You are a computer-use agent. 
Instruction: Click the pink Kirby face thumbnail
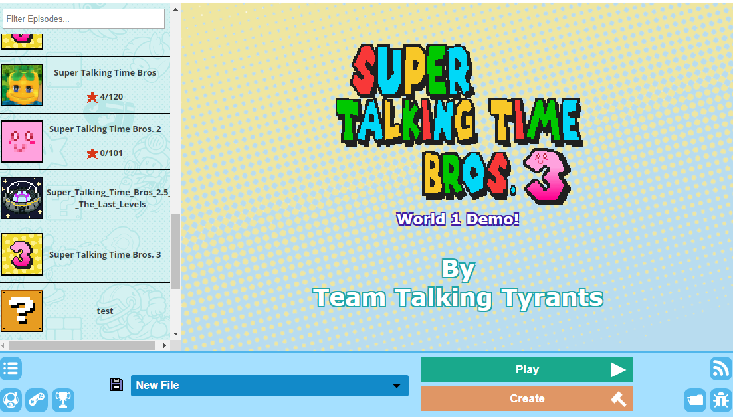(x=22, y=141)
